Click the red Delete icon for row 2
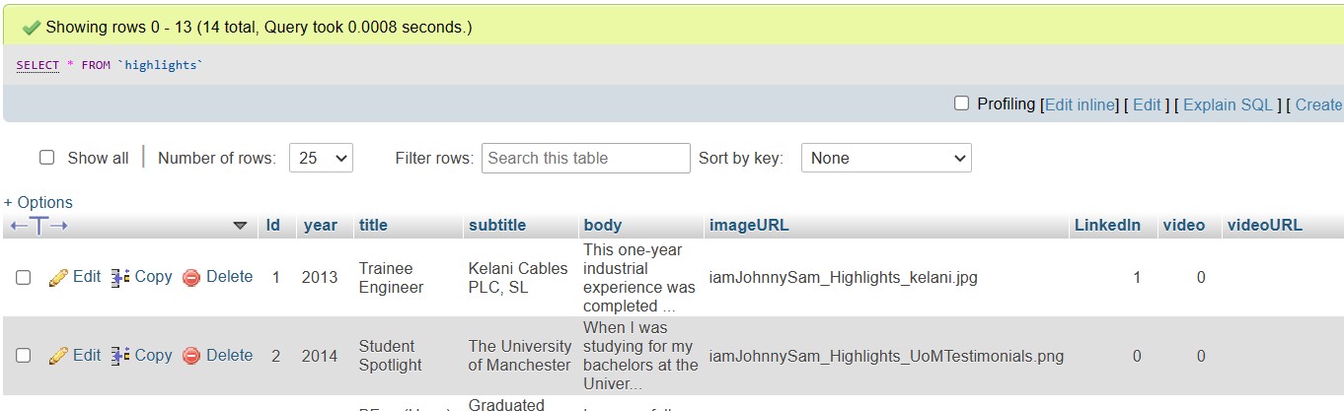 [191, 356]
